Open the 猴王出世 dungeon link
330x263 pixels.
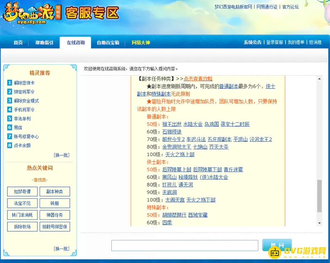point(172,124)
